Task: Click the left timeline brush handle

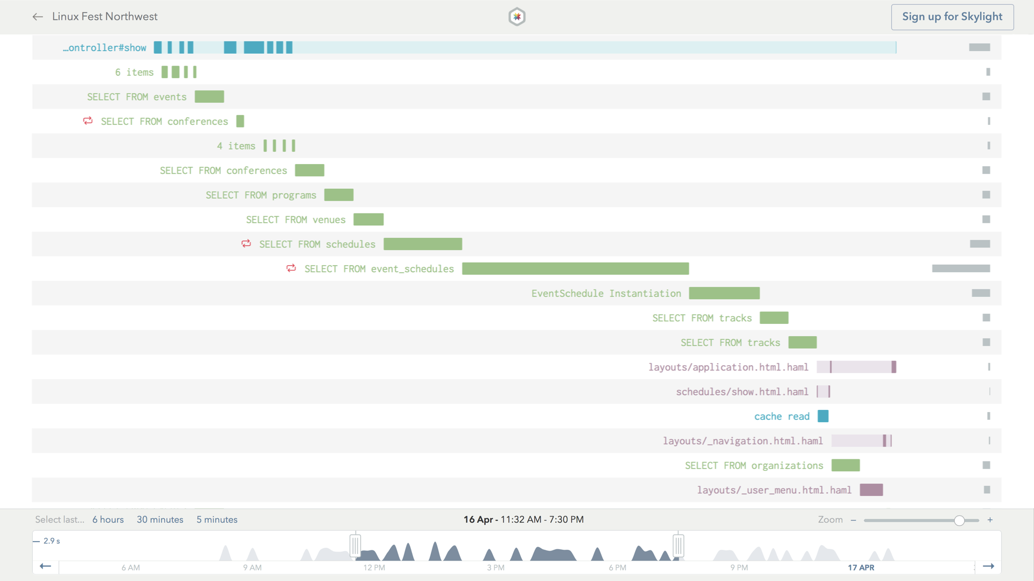Action: point(355,544)
